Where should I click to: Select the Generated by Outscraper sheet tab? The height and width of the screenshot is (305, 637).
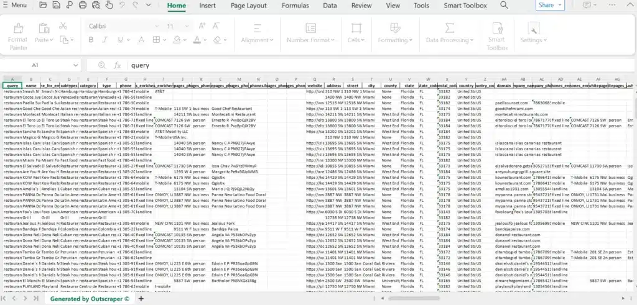tap(90, 299)
